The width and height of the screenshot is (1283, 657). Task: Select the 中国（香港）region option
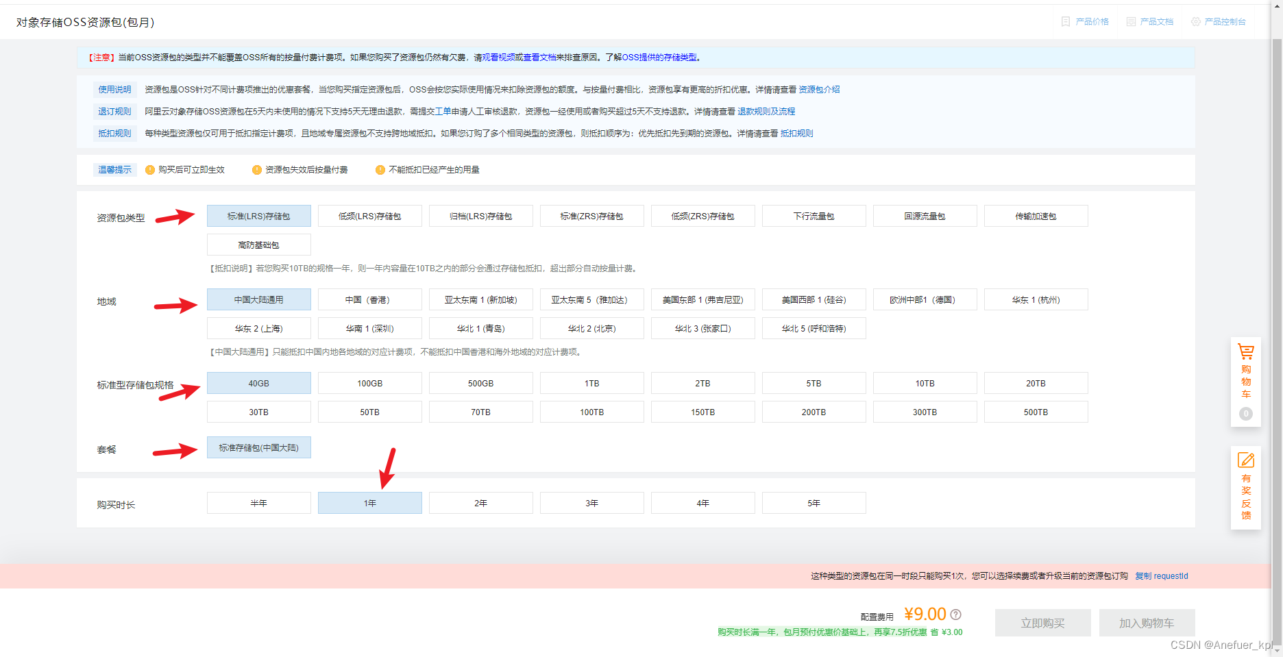[x=369, y=299]
